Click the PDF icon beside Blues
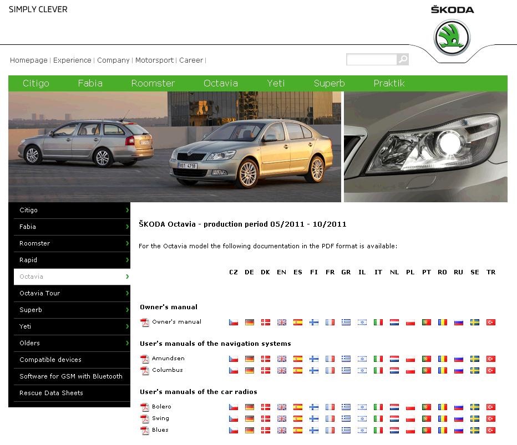The height and width of the screenshot is (445, 517). tap(145, 431)
